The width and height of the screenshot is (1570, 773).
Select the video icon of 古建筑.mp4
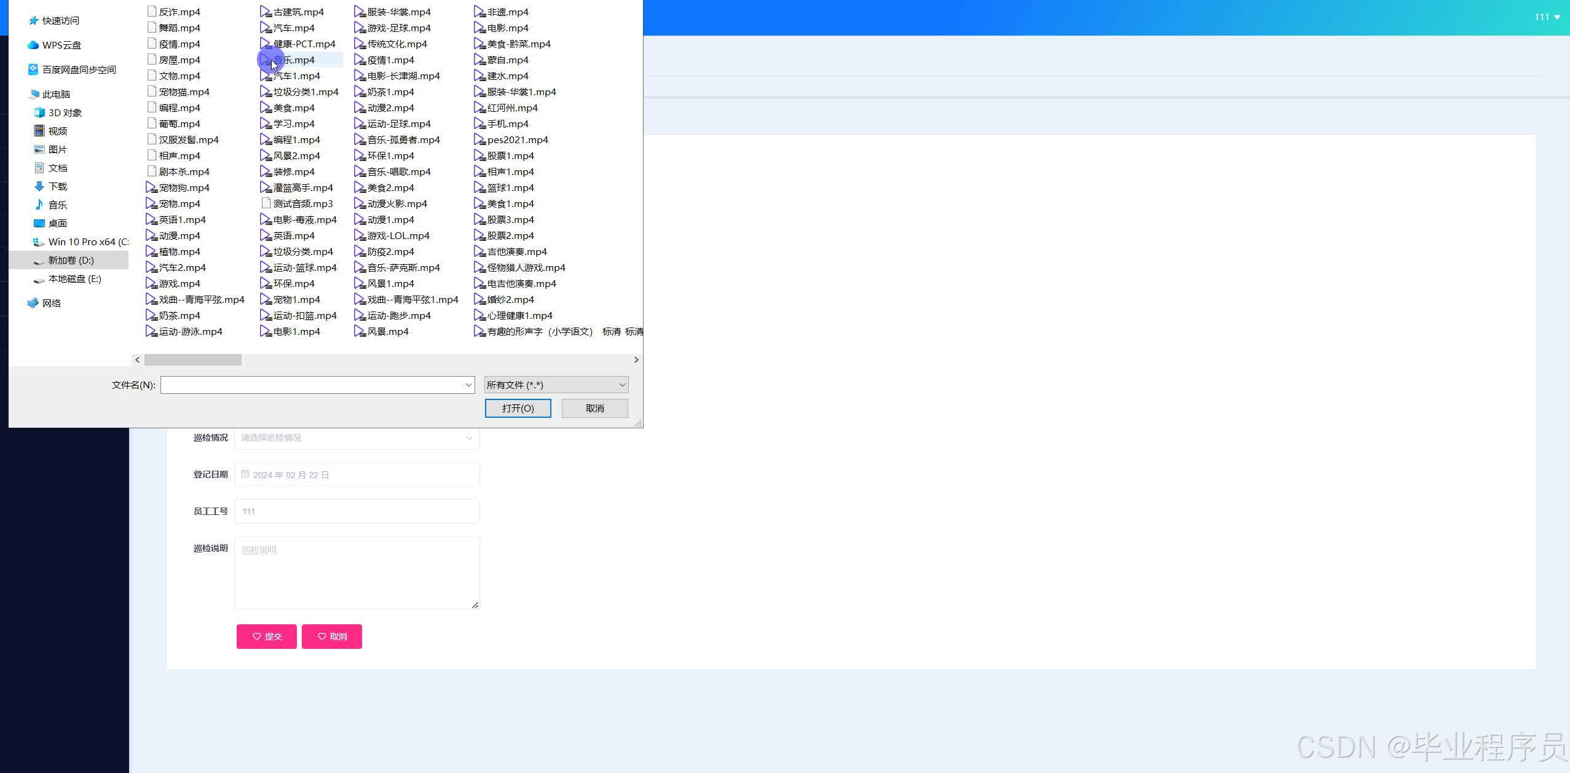266,12
